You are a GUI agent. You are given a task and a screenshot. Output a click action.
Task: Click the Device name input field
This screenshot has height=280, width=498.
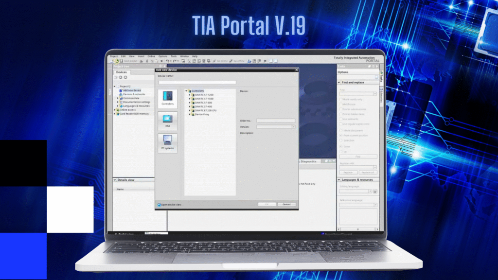pos(197,82)
